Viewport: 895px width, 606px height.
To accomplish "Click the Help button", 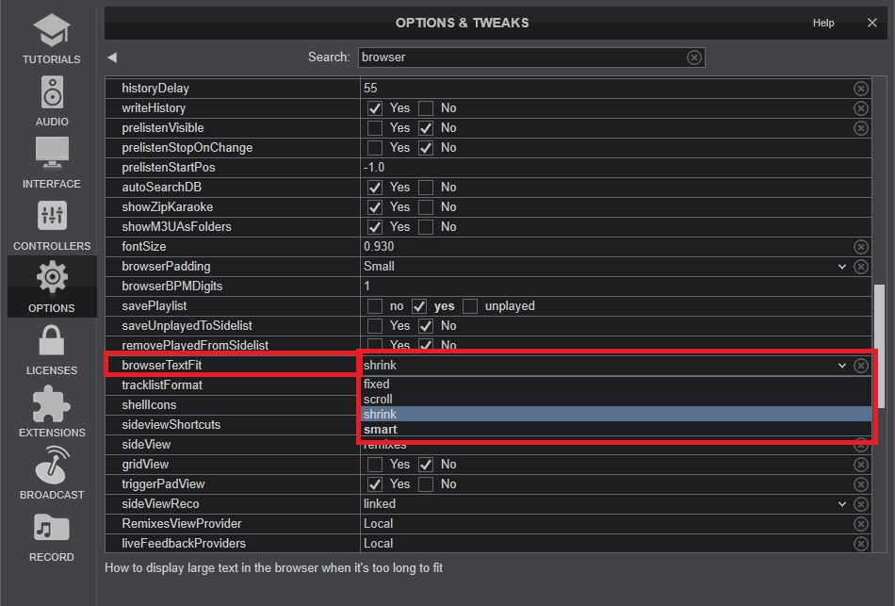I will (822, 23).
